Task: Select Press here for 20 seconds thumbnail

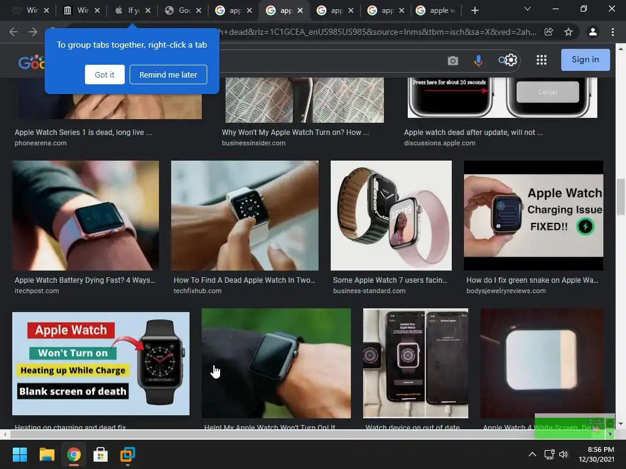Action: coord(503,98)
